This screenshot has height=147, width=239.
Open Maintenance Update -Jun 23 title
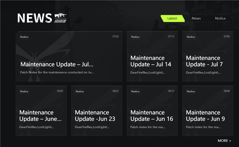click(95, 116)
